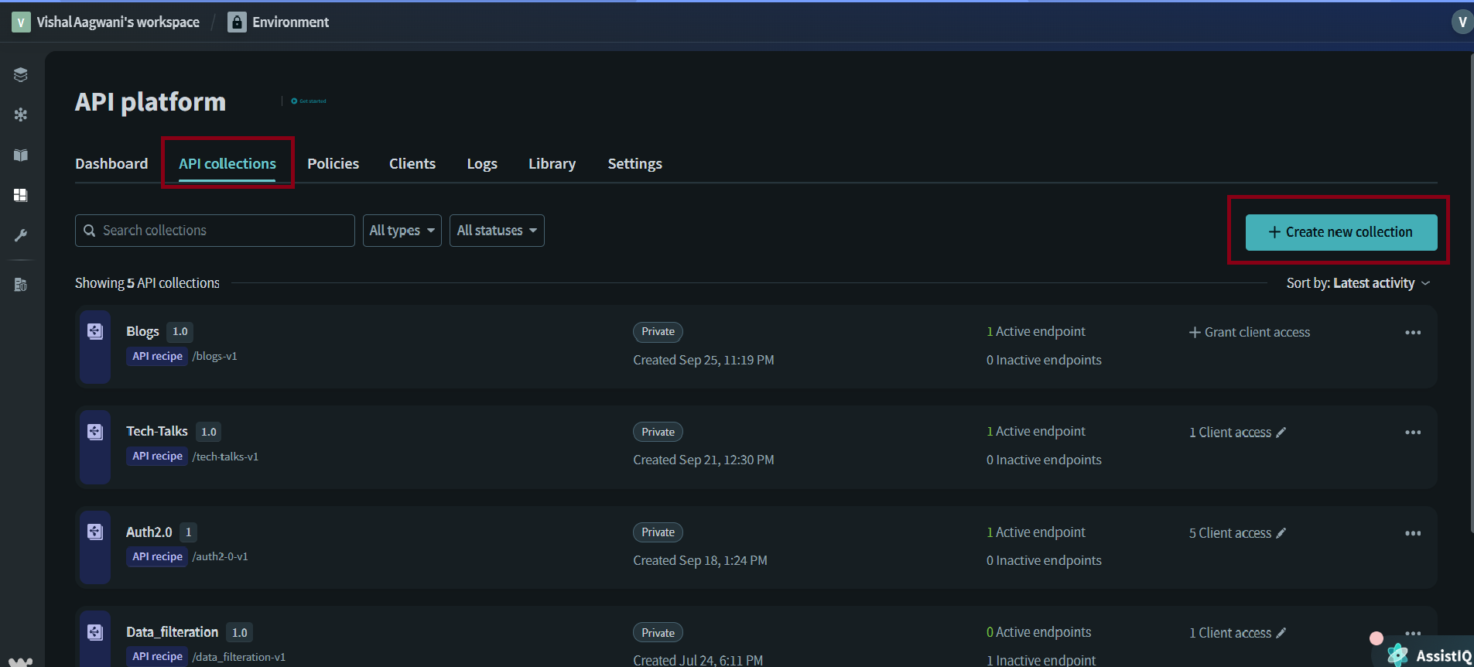Open the Logs tab
The width and height of the screenshot is (1474, 667).
point(481,164)
